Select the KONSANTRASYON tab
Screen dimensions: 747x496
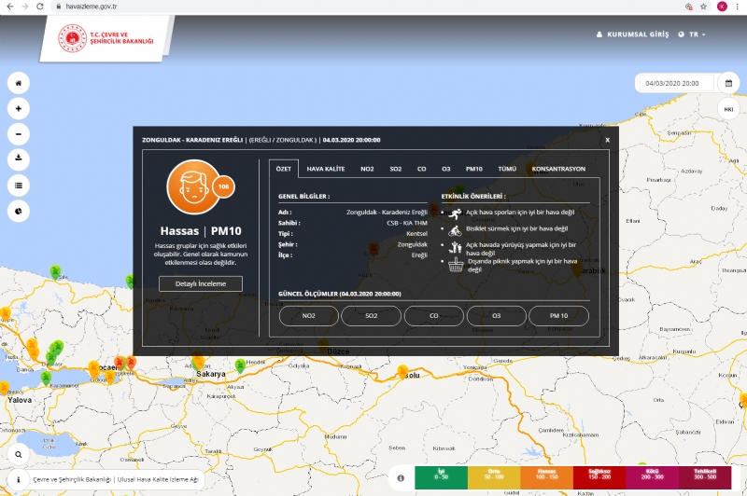coord(557,169)
